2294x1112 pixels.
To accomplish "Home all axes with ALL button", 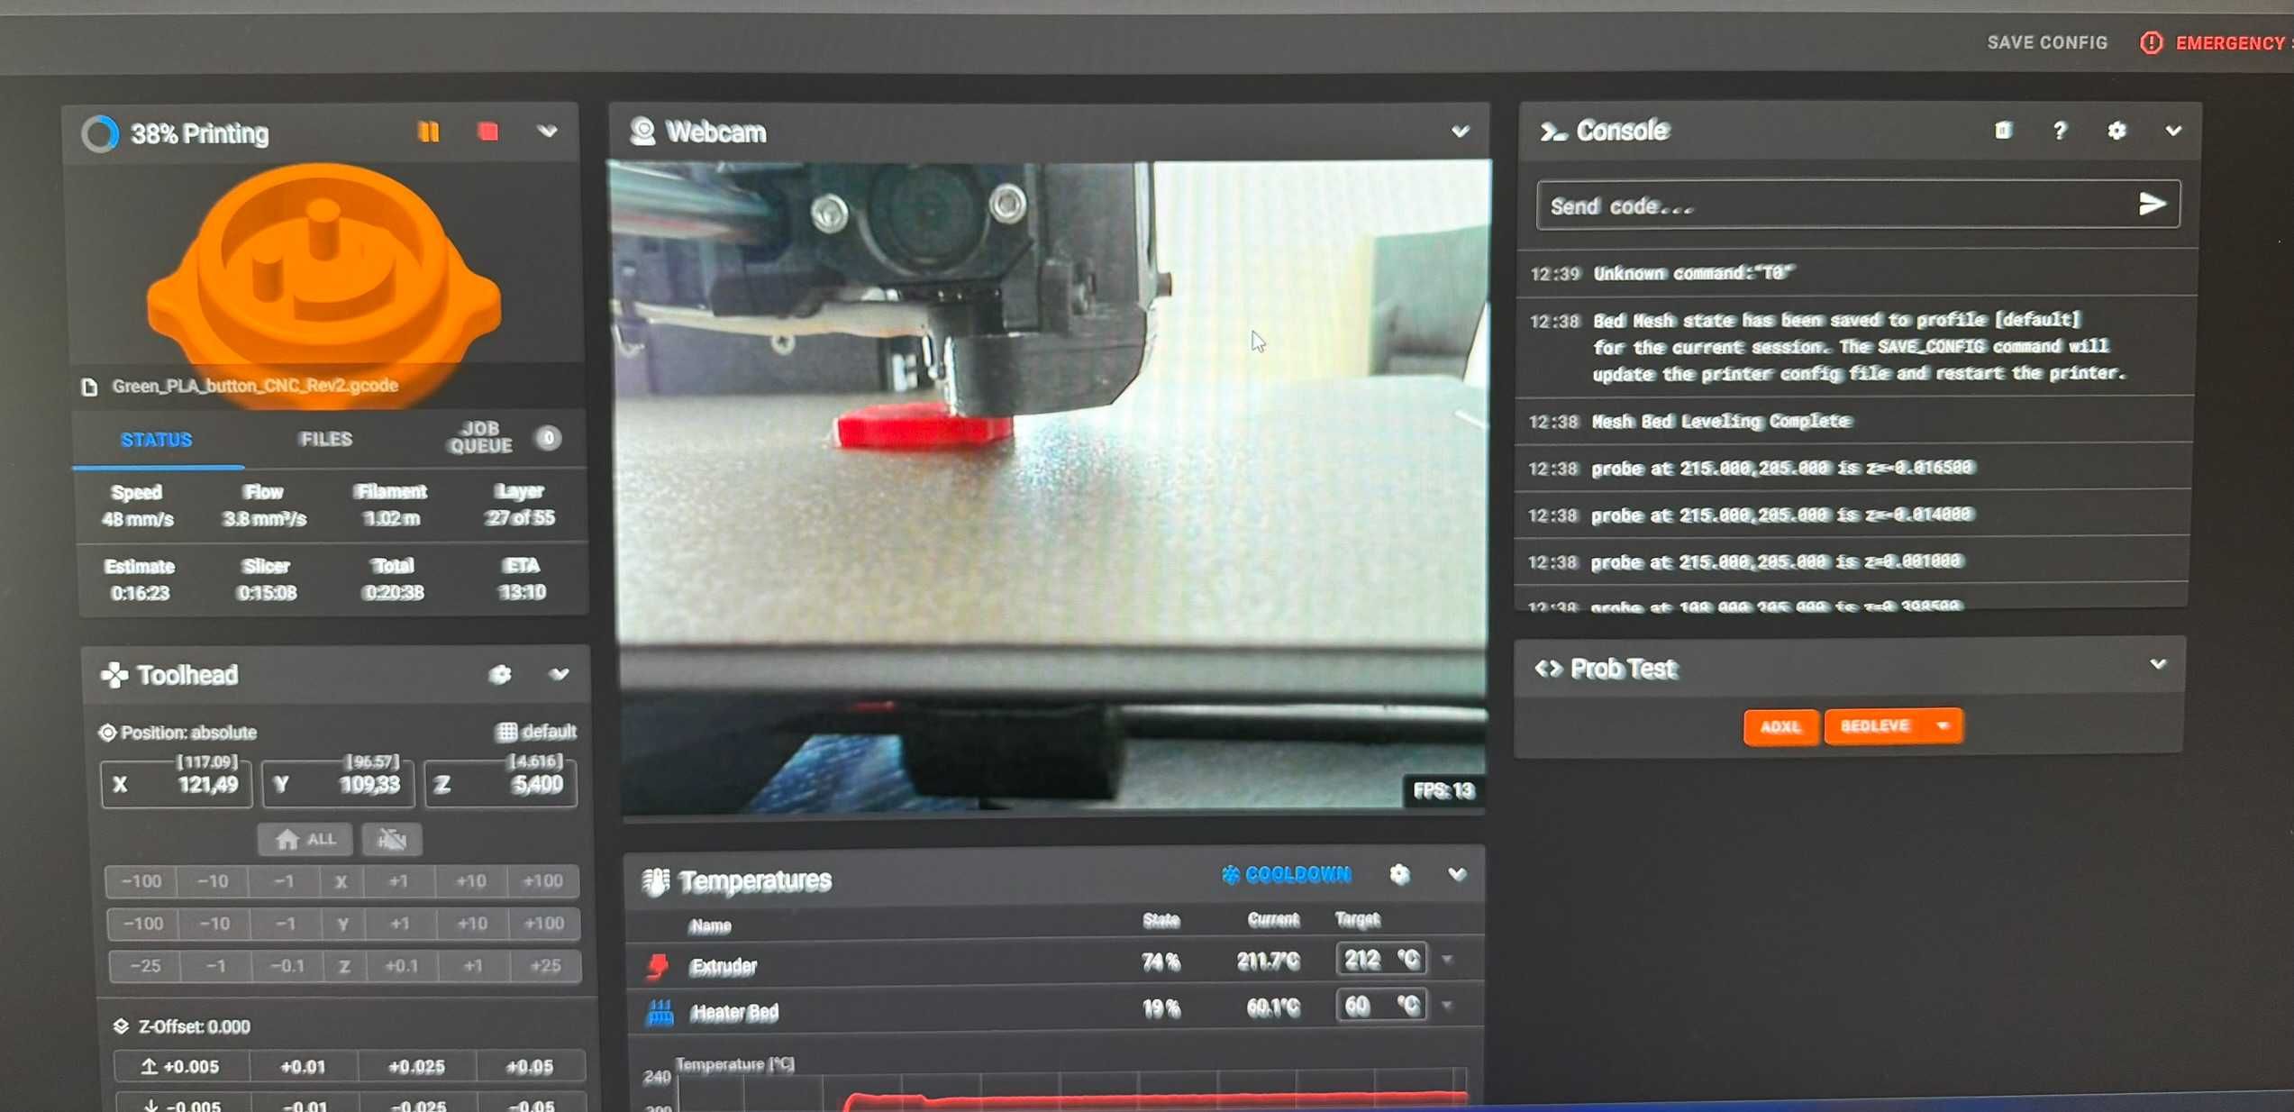I will point(305,840).
